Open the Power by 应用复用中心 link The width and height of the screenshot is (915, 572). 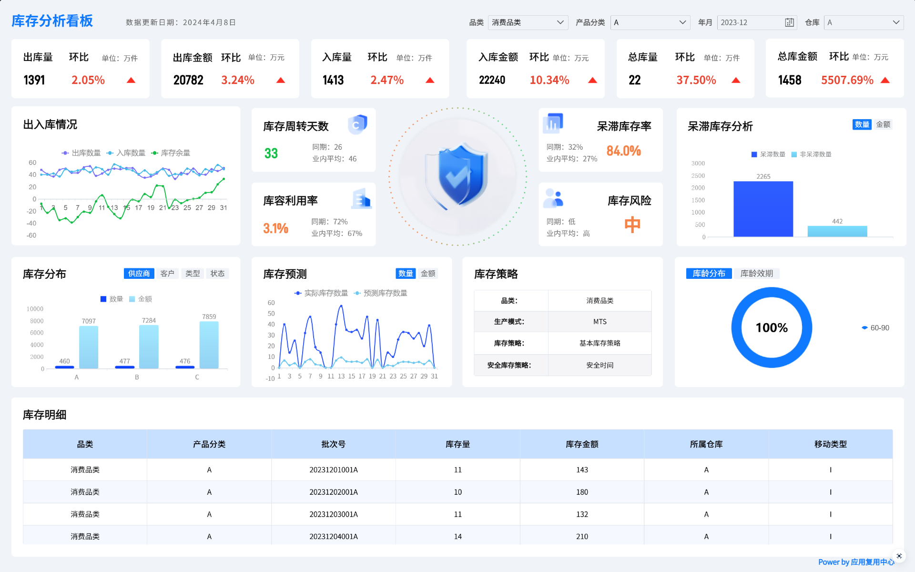tap(855, 562)
